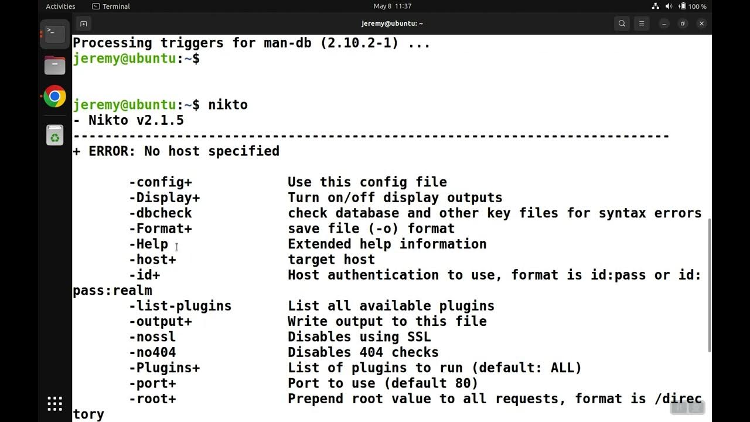Open the Terminal app menu in top bar
Image resolution: width=750 pixels, height=422 pixels.
(x=111, y=6)
